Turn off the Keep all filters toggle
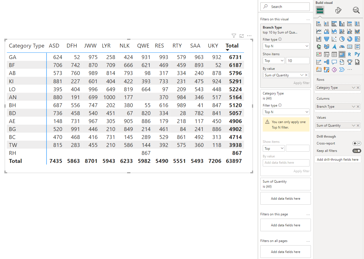This screenshot has width=364, height=259. point(357,151)
